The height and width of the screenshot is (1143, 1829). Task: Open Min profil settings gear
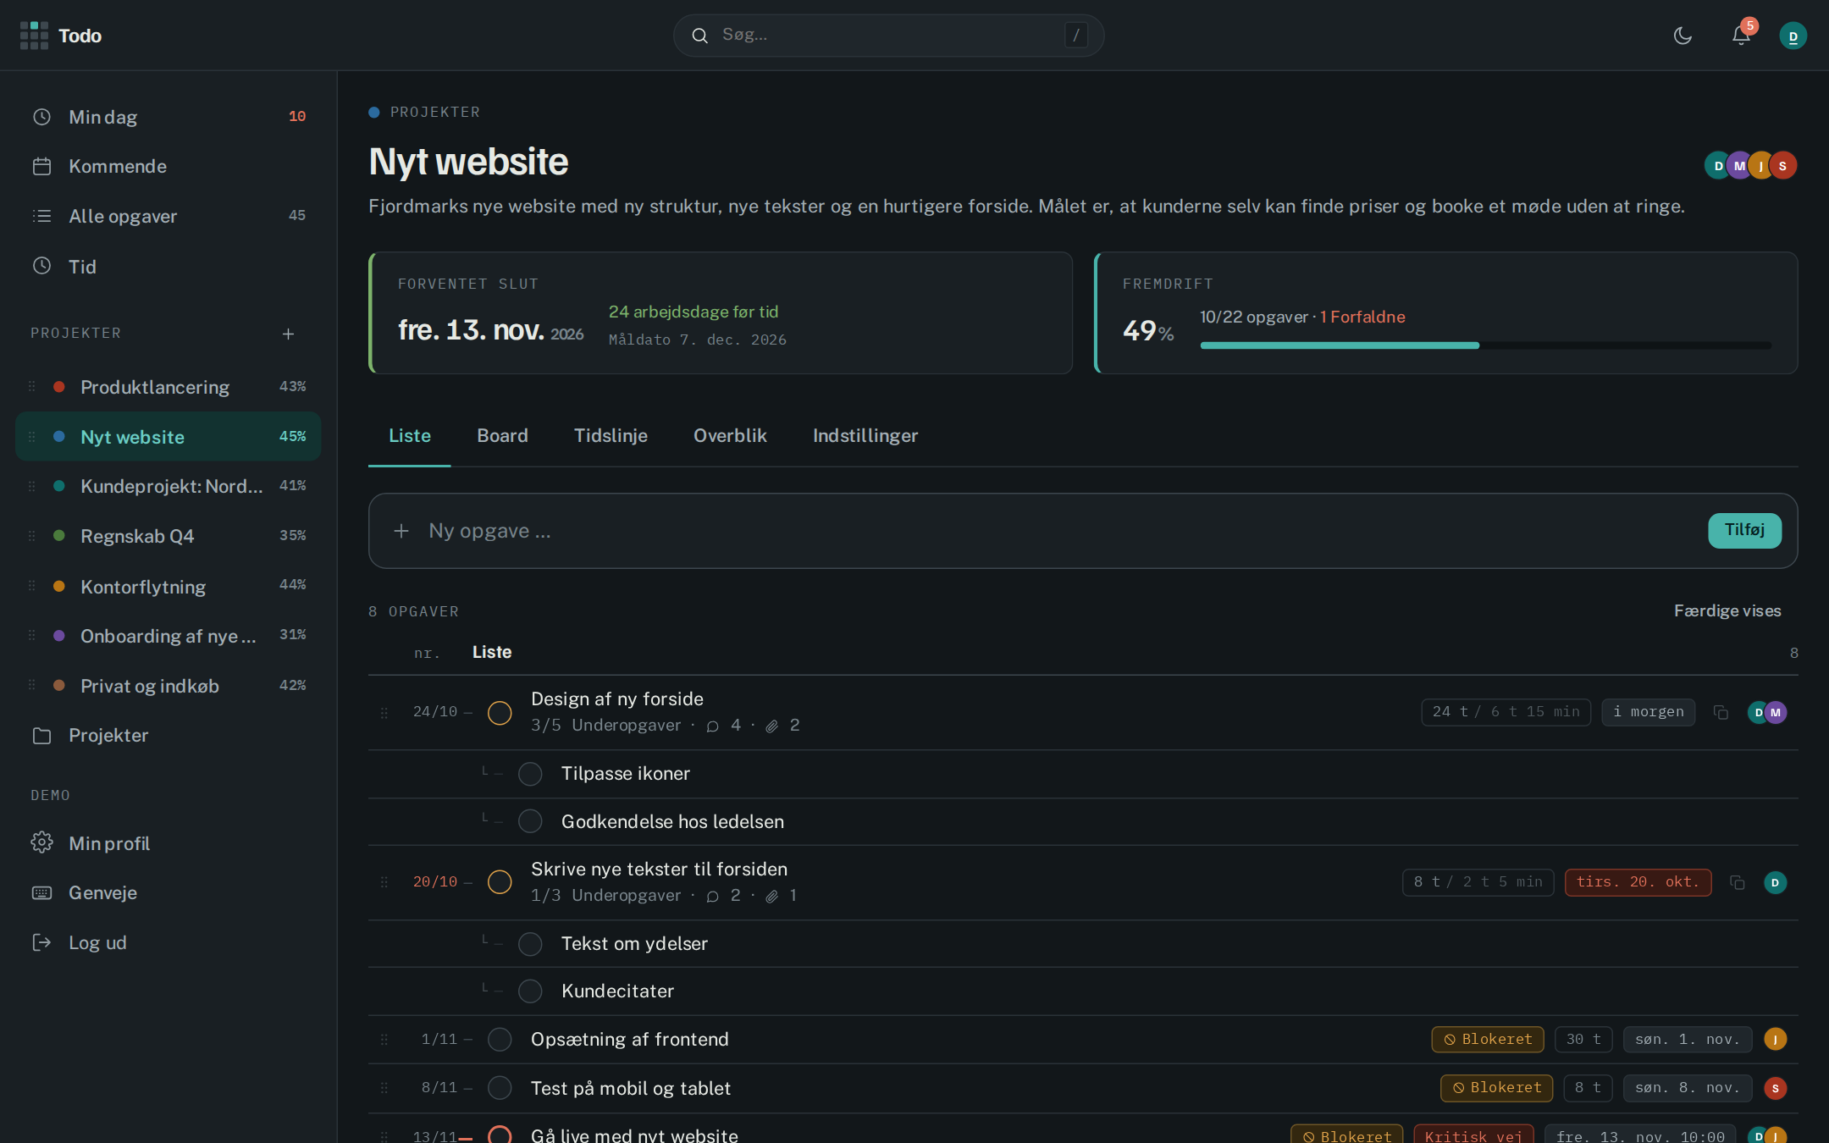point(41,842)
